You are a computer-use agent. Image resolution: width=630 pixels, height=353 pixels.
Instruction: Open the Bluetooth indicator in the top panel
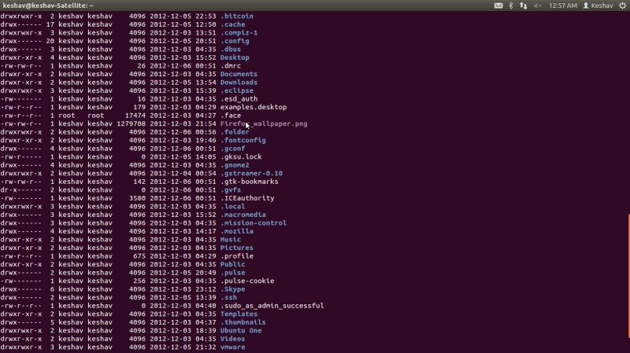[x=511, y=6]
